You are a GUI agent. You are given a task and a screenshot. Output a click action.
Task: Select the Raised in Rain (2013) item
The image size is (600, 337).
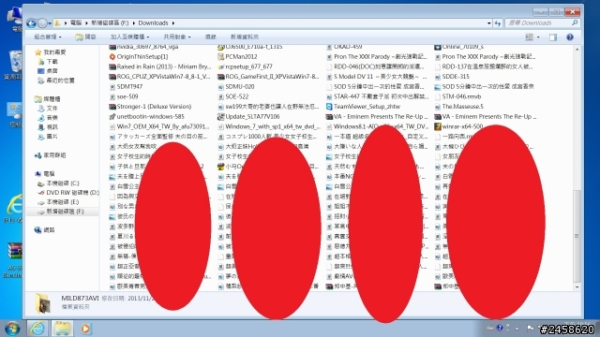[160, 66]
